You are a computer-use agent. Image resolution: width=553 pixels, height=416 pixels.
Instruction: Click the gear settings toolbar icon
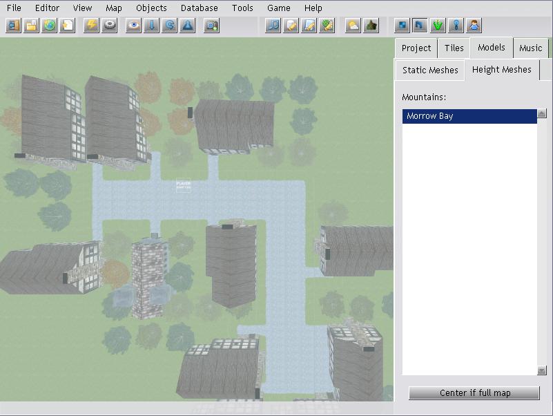[x=109, y=26]
